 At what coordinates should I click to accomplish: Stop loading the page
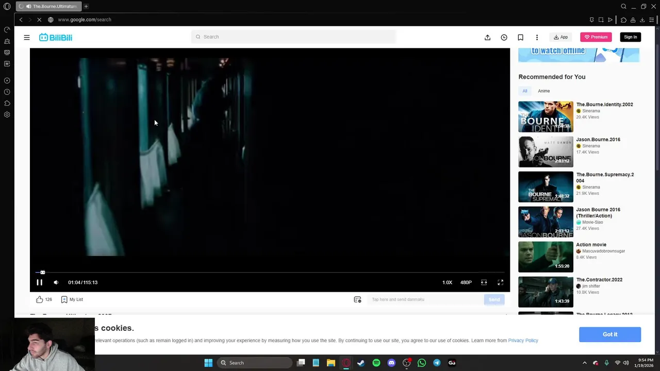tap(39, 20)
